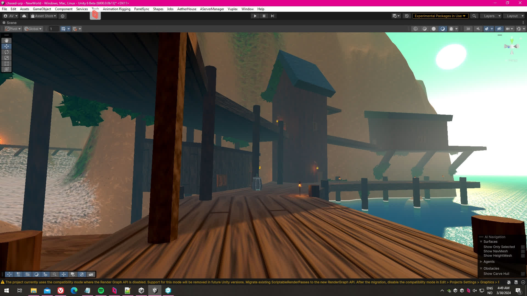The image size is (527, 296).
Task: Open the Animation Rigging menu
Action: click(x=116, y=9)
